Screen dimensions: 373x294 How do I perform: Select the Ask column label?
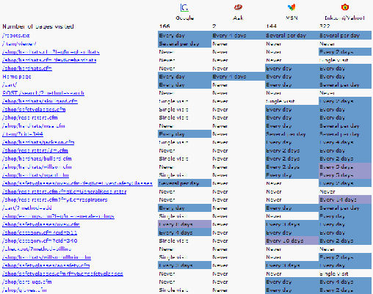tap(238, 18)
